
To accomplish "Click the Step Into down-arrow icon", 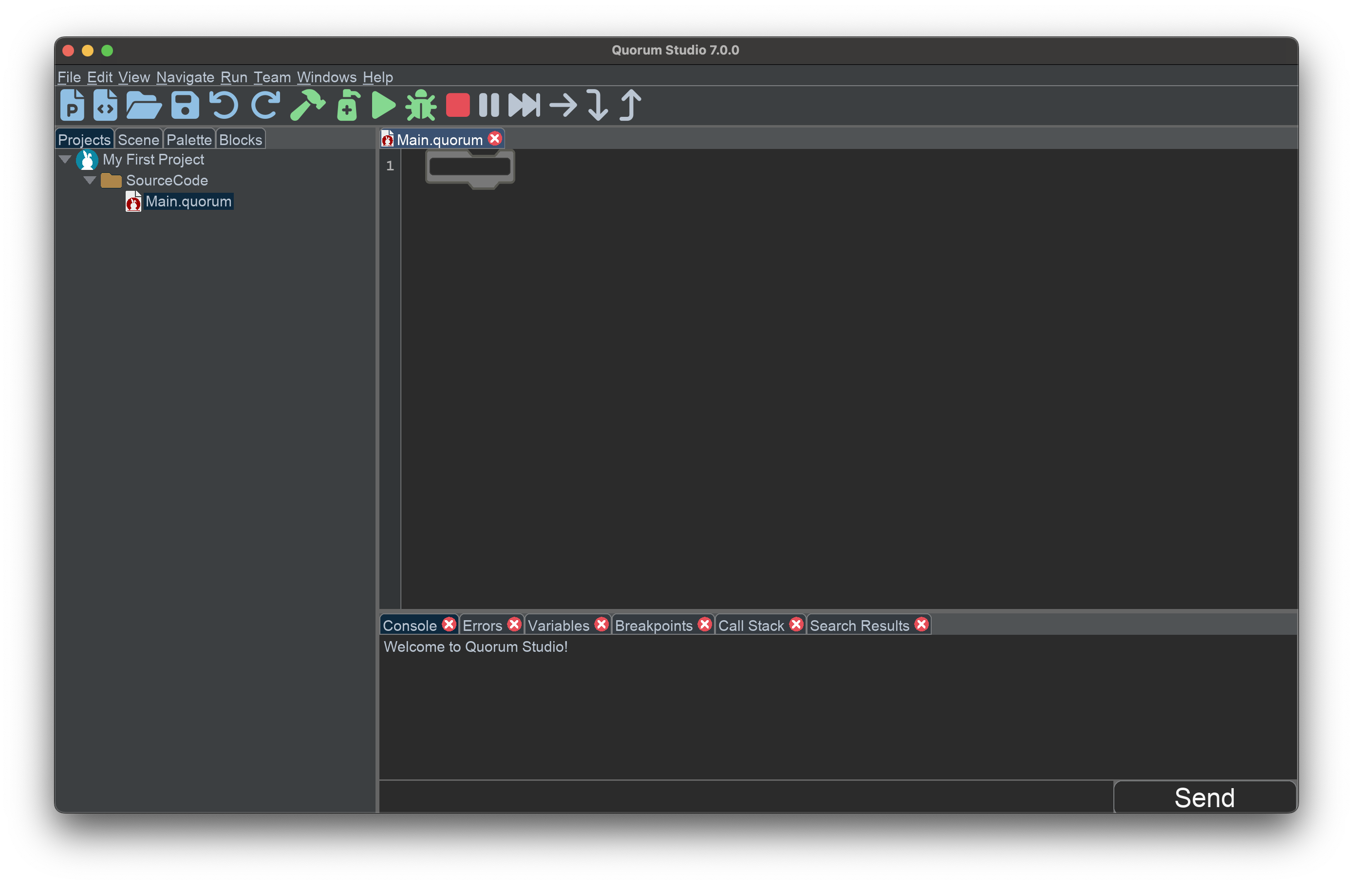I will (x=597, y=105).
